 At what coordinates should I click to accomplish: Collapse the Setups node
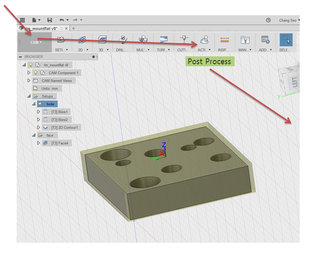[x=29, y=96]
